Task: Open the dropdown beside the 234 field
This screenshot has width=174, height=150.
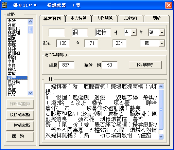Action: pyautogui.click(x=162, y=43)
